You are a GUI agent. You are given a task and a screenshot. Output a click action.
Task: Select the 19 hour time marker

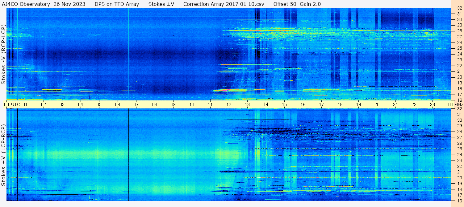358,104
